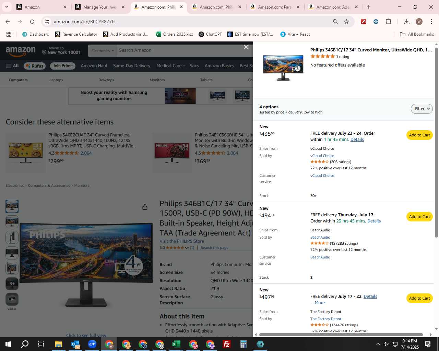439x351 pixels.
Task: Open the product VIDEO thumbnail
Action: [x=12, y=299]
